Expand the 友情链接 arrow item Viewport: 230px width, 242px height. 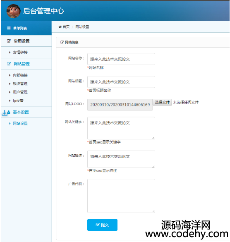point(20,53)
